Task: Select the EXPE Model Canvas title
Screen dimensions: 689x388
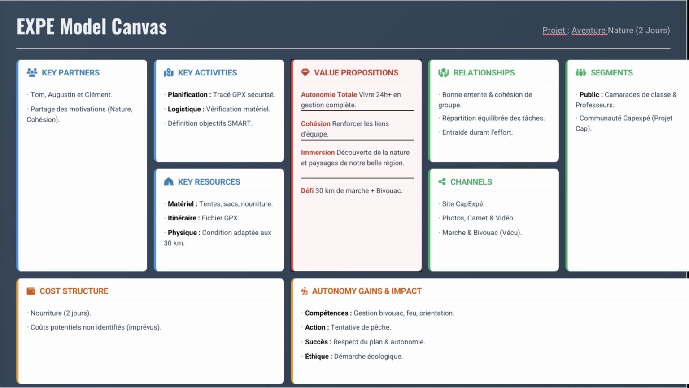Action: point(92,26)
